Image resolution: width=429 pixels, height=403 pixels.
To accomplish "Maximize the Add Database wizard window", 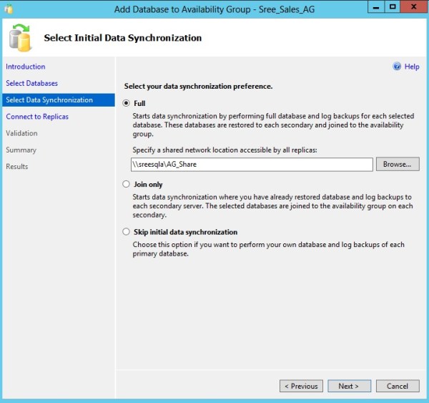I will [x=392, y=6].
